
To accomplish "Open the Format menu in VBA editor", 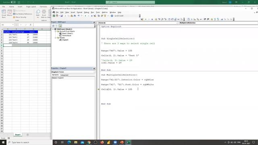I will pyautogui.click(x=79, y=12).
